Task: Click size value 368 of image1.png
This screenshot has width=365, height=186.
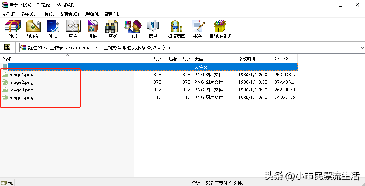Action: pos(157,75)
